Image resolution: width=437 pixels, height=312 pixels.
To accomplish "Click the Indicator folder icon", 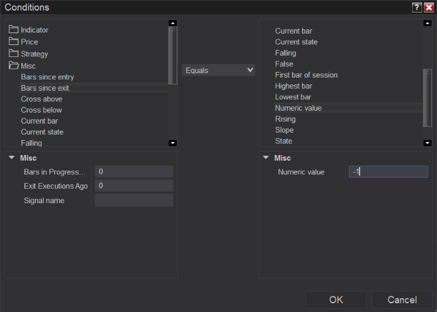I will tap(13, 29).
